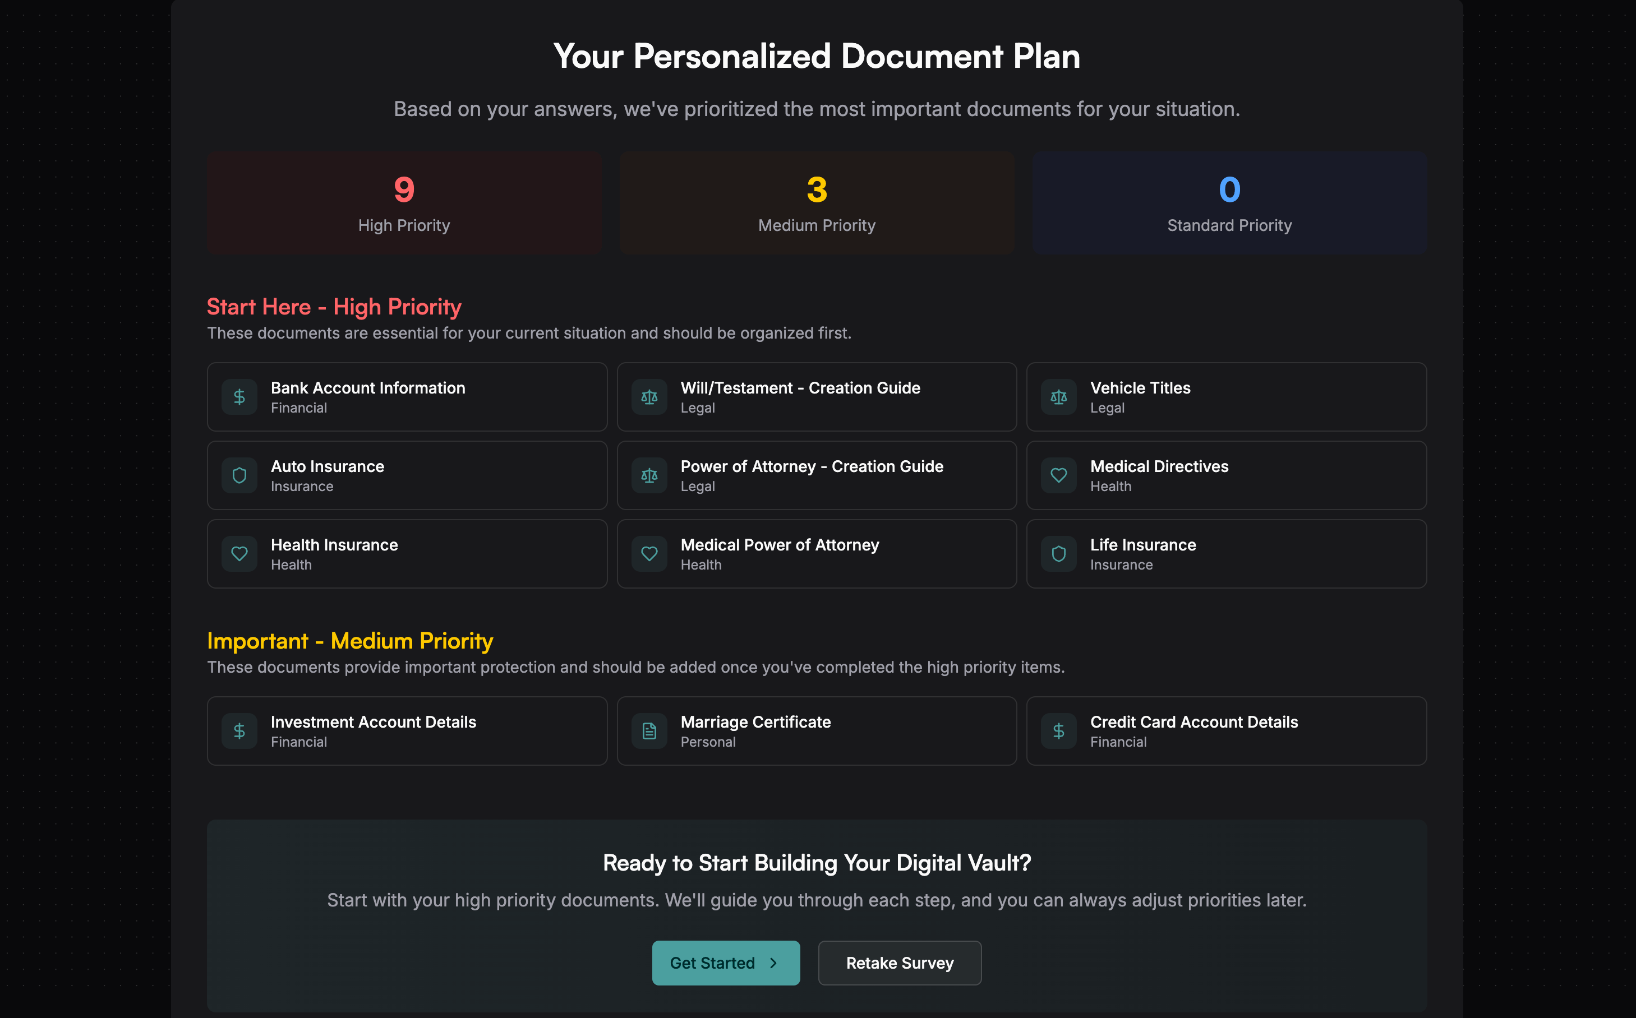Open Power of Attorney - Creation Guide title
1636x1018 pixels.
(x=812, y=466)
